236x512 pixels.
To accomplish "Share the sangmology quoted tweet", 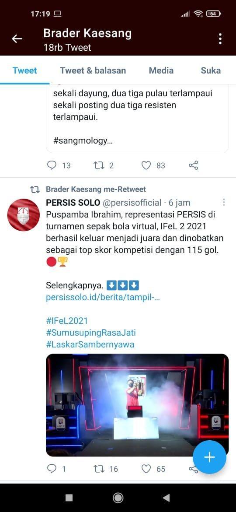I will point(193,165).
